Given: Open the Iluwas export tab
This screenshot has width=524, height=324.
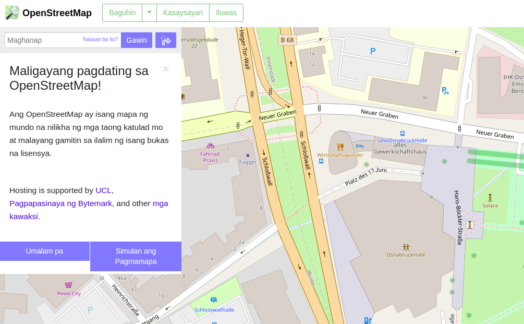Looking at the screenshot, I should (x=226, y=13).
